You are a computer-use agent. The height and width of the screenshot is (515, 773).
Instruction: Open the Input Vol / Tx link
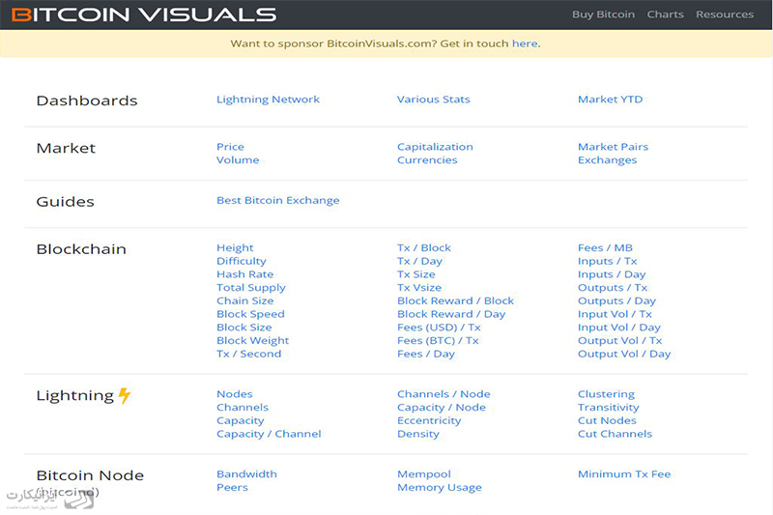pos(615,314)
